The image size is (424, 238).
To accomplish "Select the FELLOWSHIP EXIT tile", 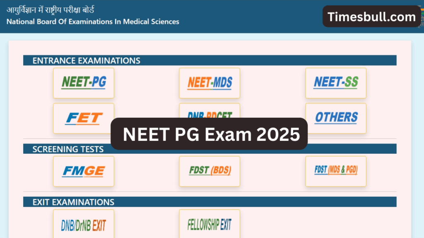I will click(210, 225).
